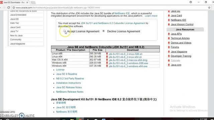Image resolution: width=214 pixels, height=120 pixels.
Task: Open Java.com resource link
Action: tap(176, 65)
